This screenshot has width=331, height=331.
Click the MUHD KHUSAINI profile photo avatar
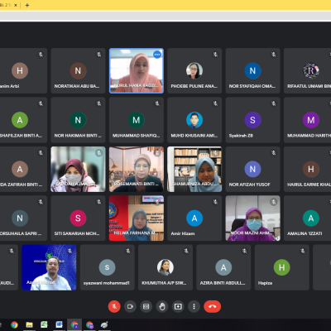(x=194, y=120)
